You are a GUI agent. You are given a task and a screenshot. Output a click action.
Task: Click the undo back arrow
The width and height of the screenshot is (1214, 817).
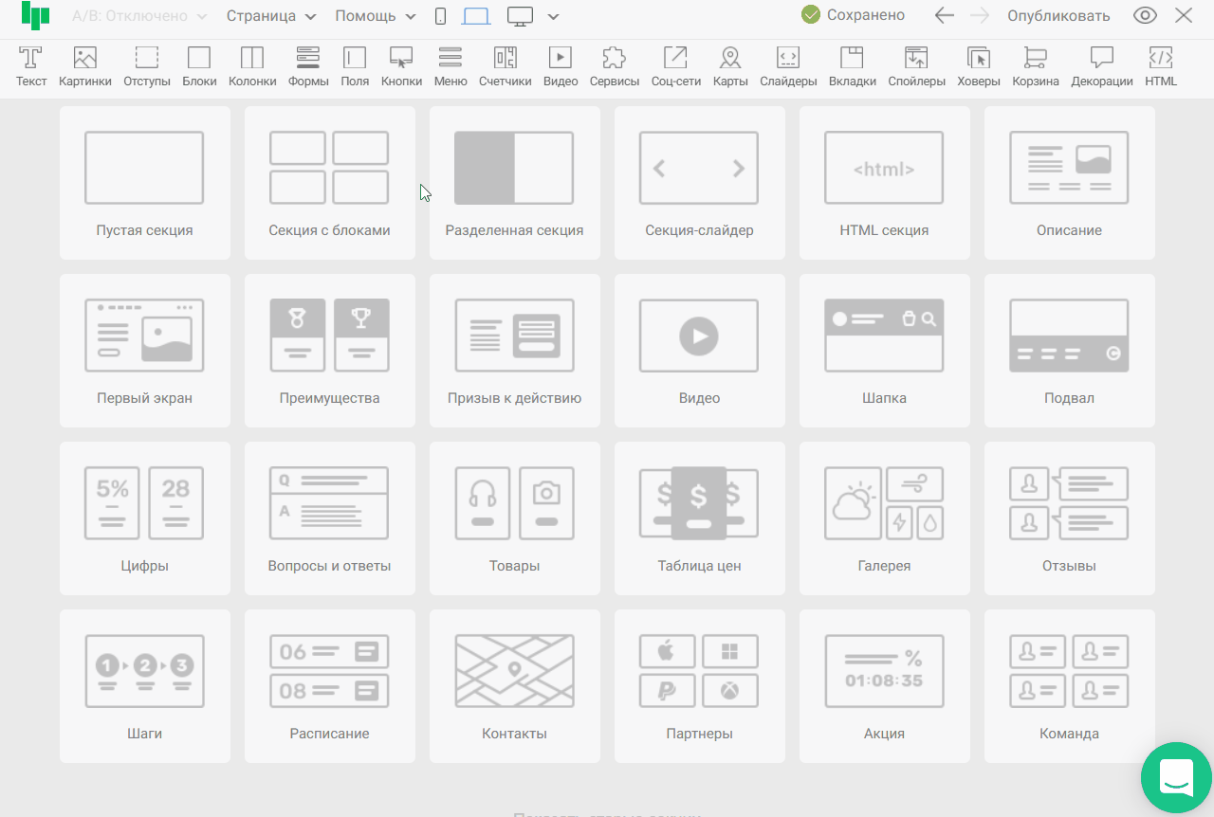click(944, 16)
